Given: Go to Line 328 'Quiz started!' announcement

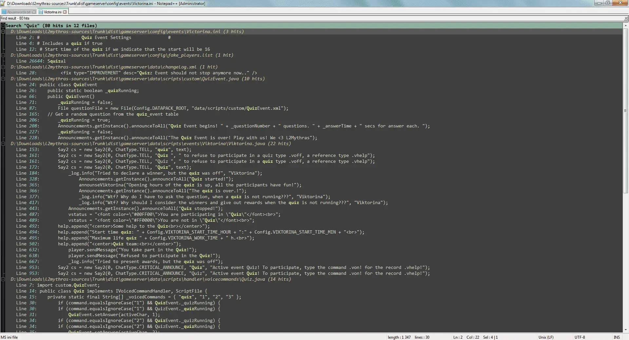Looking at the screenshot, I should click(x=125, y=179).
